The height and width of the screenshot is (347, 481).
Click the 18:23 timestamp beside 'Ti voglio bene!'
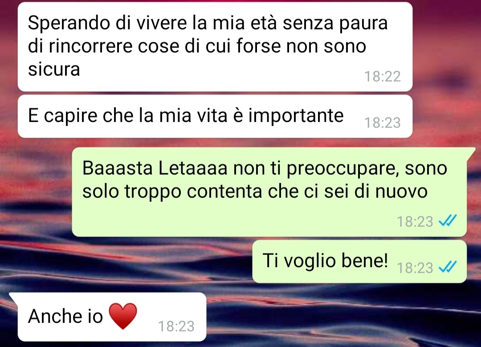coord(415,268)
